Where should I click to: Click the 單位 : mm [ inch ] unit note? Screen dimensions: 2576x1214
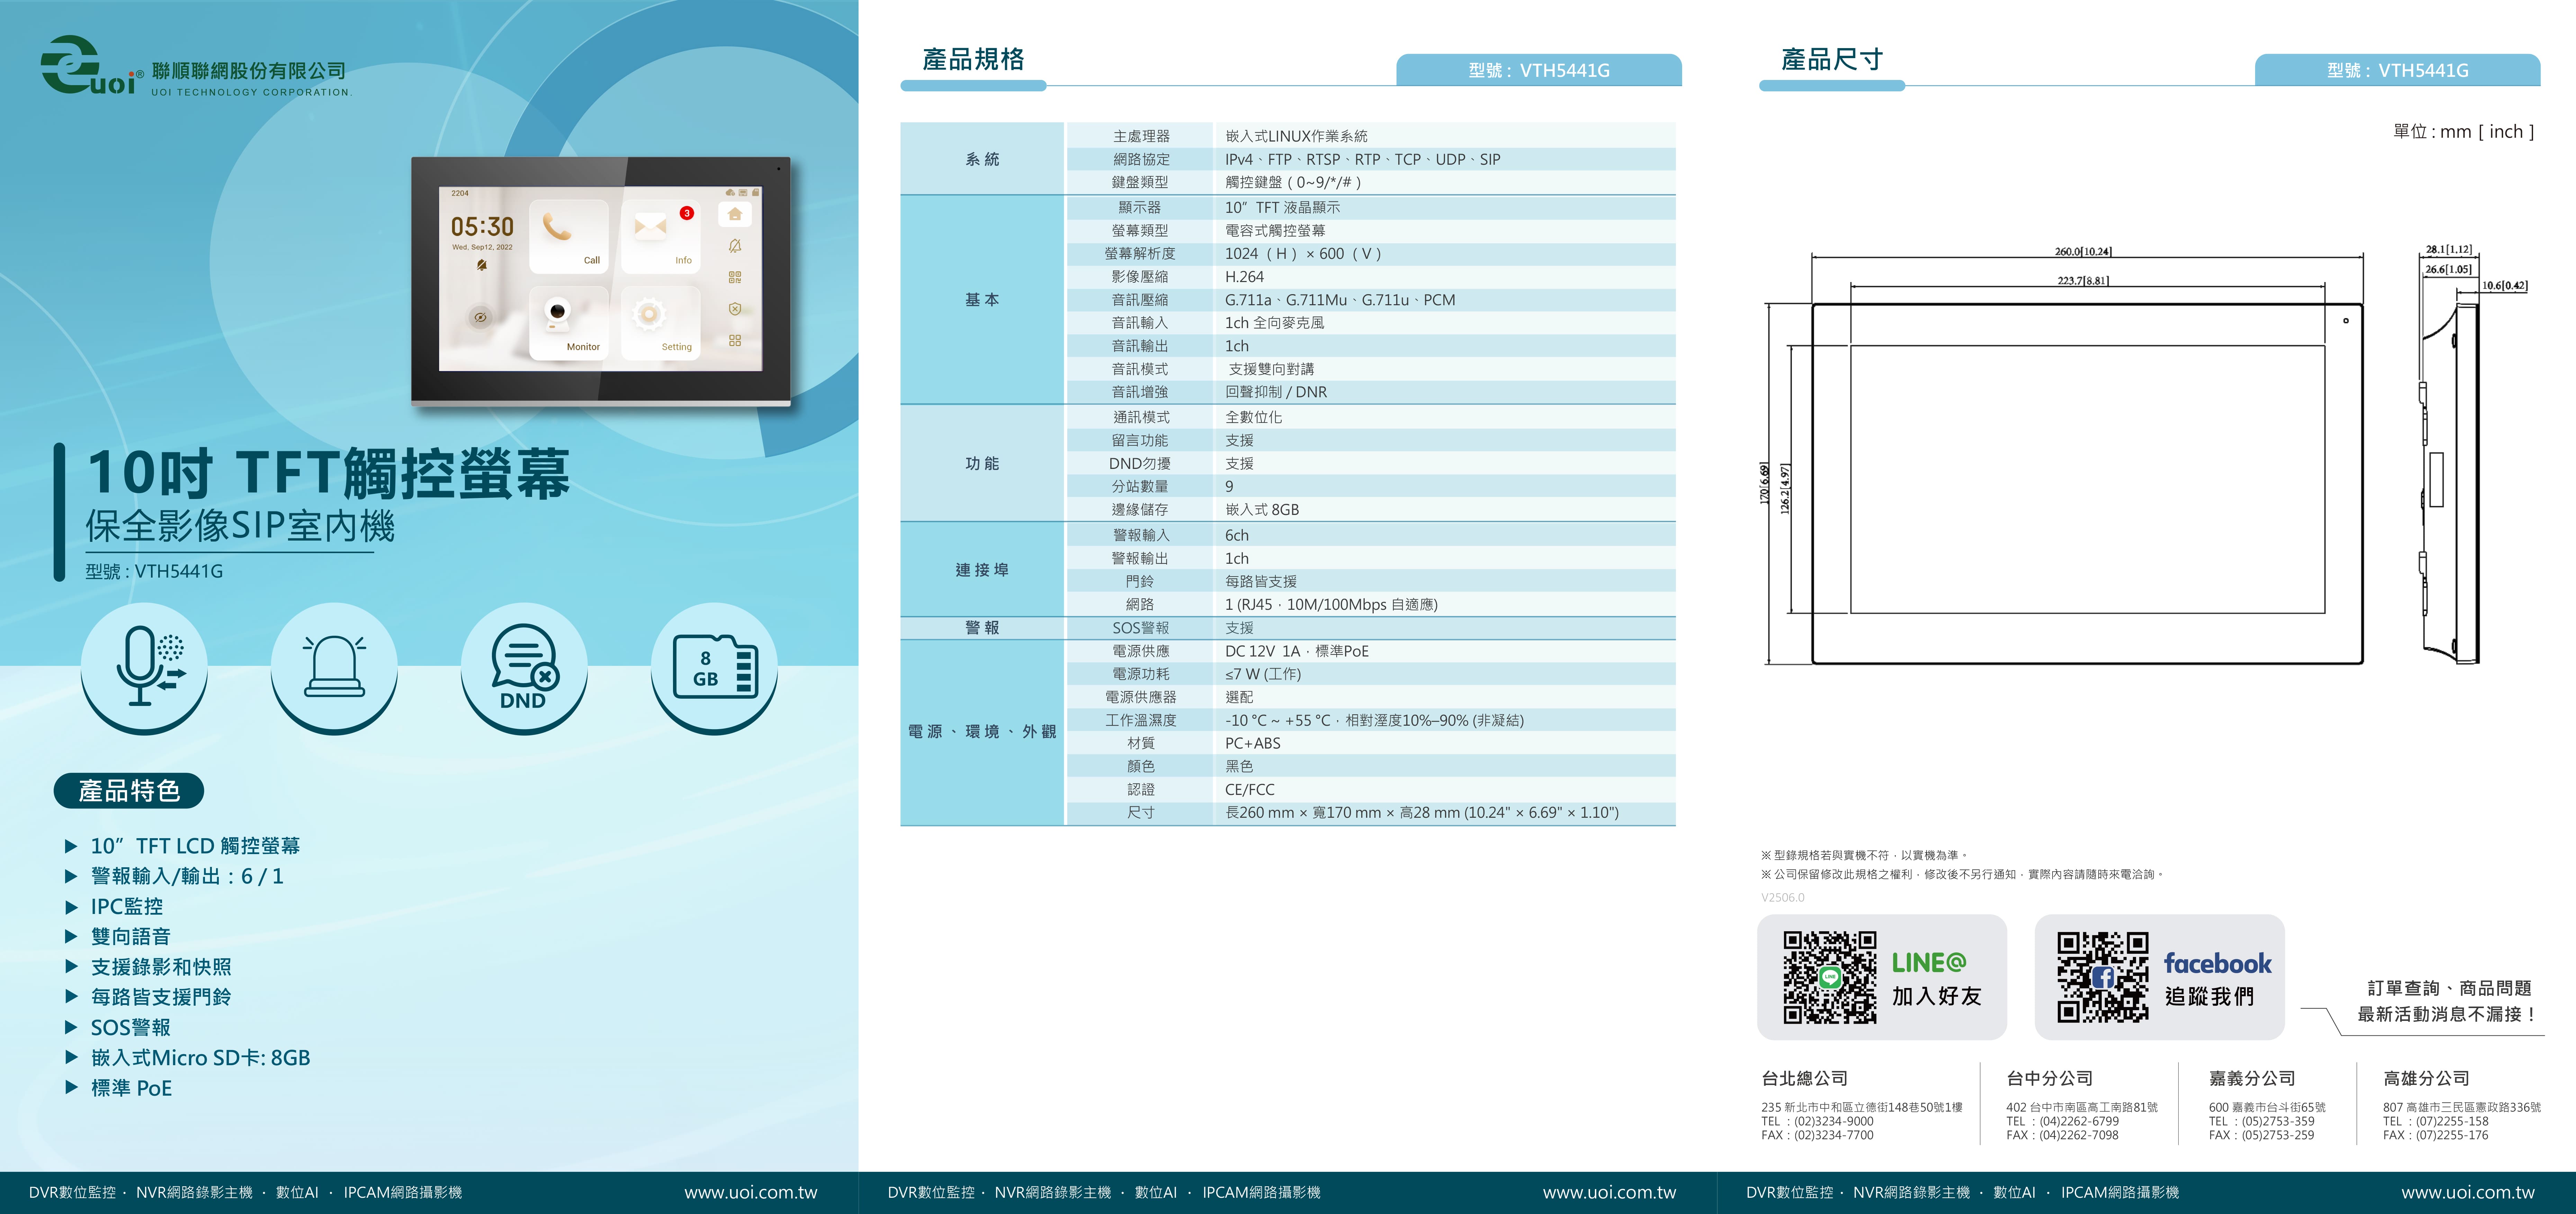pyautogui.click(x=2463, y=131)
